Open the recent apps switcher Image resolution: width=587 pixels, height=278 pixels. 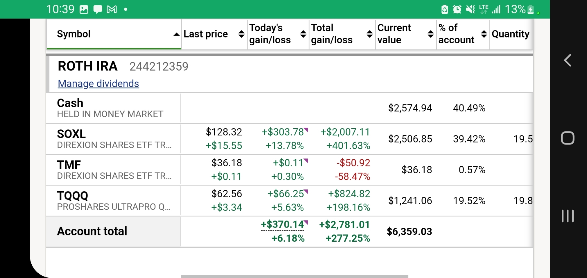click(x=568, y=216)
